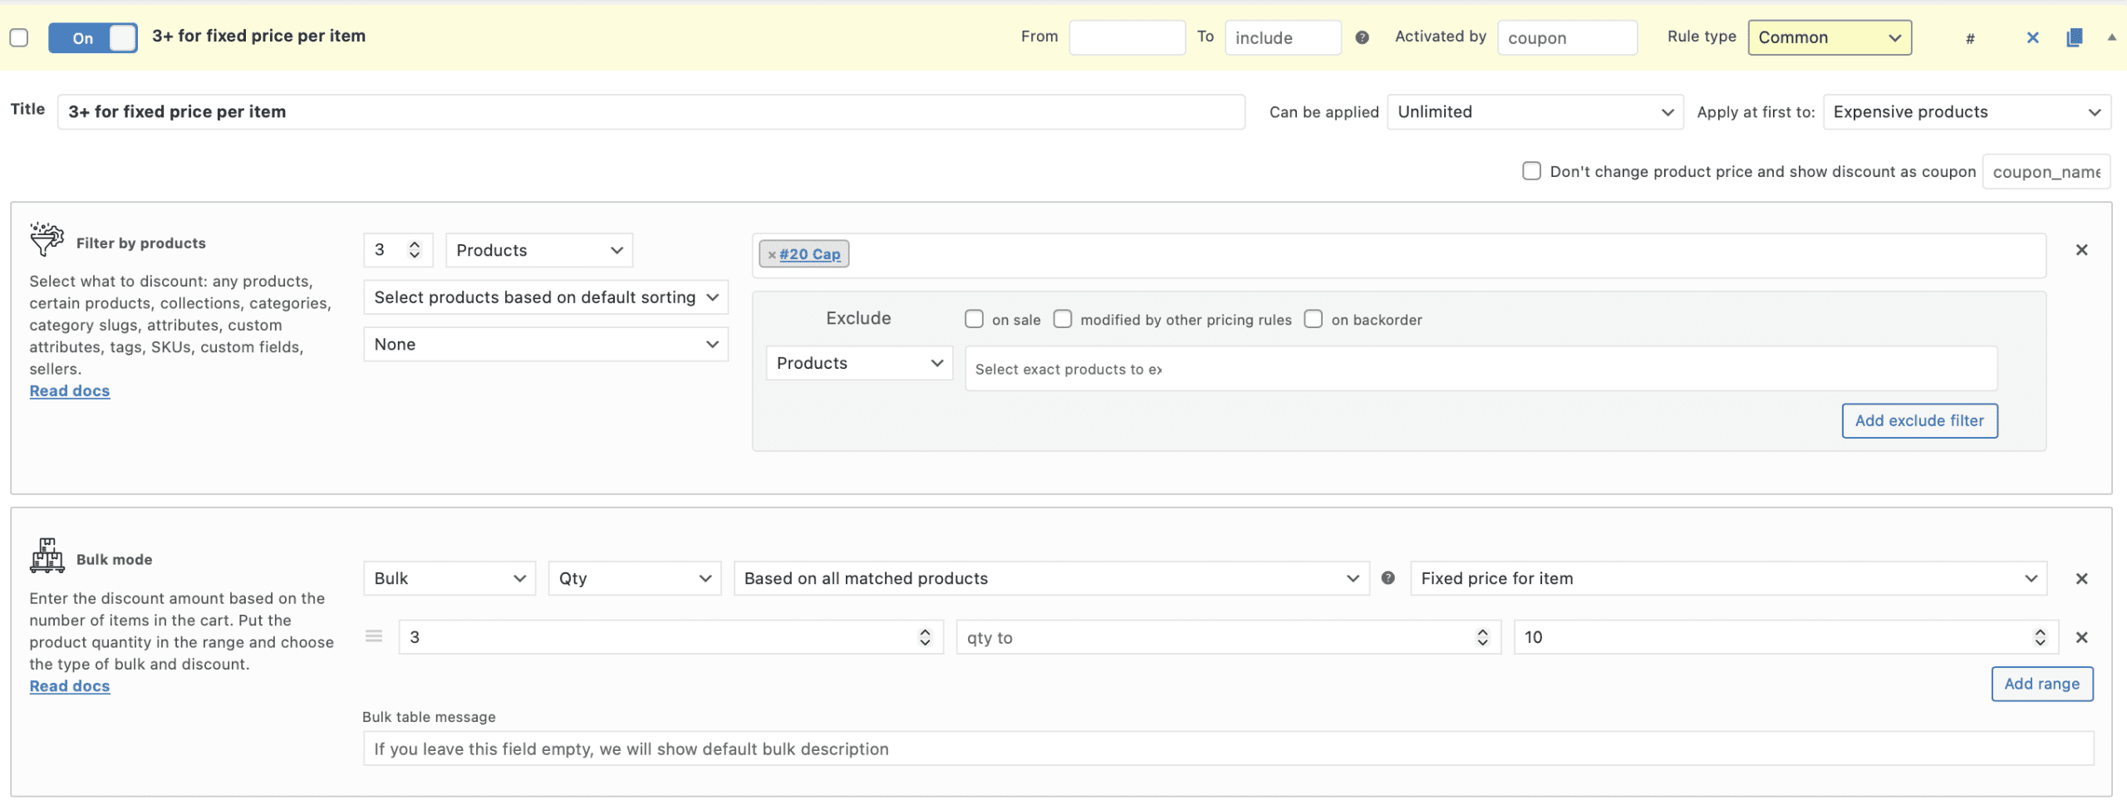Click the hash priority icon in the header
2127x805 pixels.
coord(1970,38)
